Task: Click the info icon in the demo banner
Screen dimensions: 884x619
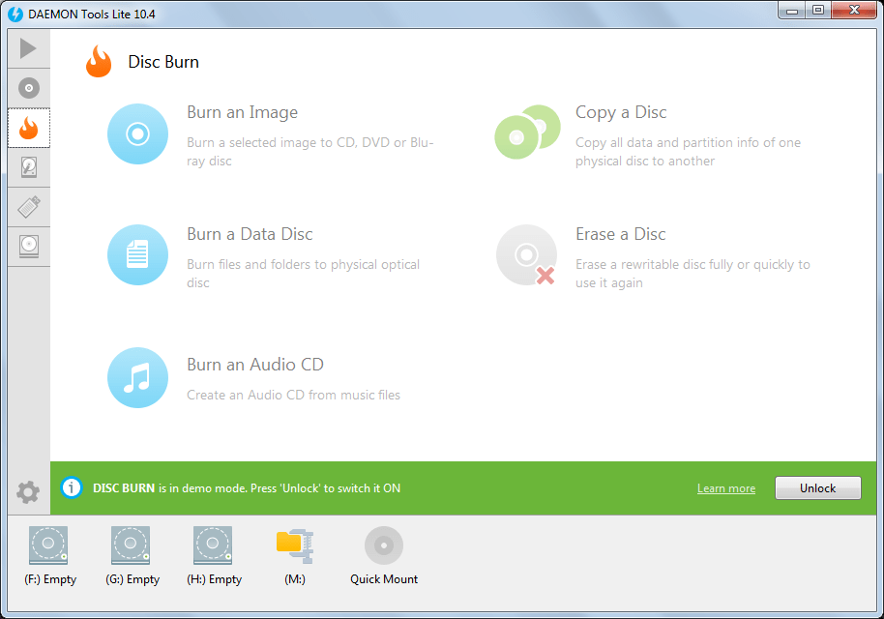Action: tap(71, 488)
